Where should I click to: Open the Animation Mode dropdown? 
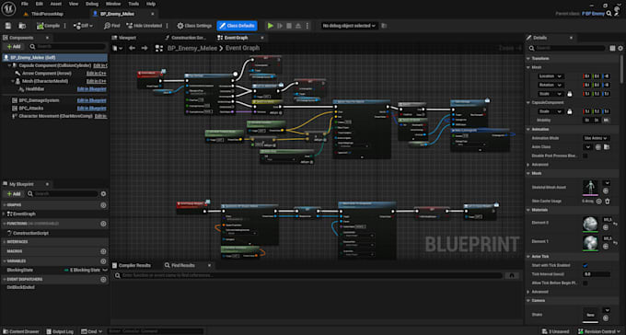coord(597,138)
